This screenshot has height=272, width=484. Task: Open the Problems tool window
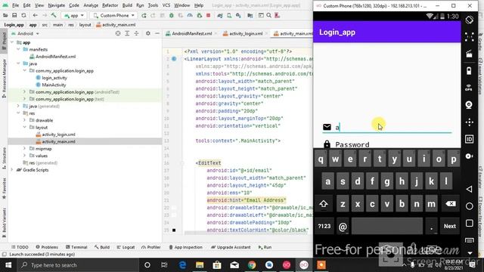pos(47,247)
